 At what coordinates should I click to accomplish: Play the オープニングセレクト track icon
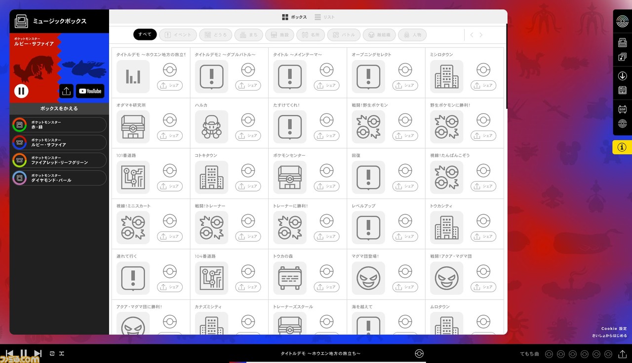368,76
